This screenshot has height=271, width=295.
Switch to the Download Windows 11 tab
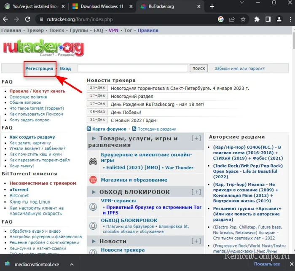pos(102,6)
